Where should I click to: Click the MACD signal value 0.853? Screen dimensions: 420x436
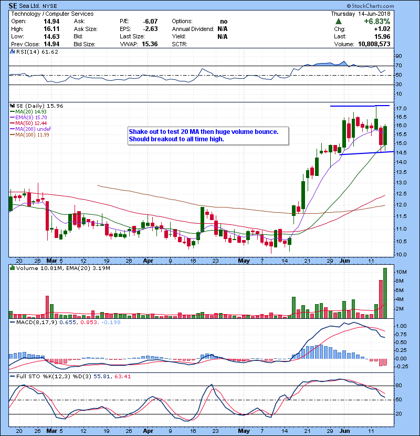89,323
